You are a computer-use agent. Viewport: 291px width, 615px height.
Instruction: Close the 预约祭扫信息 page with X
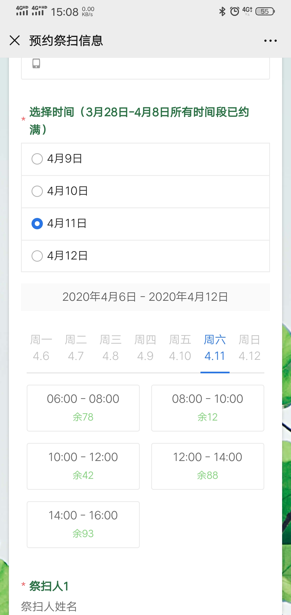[15, 40]
